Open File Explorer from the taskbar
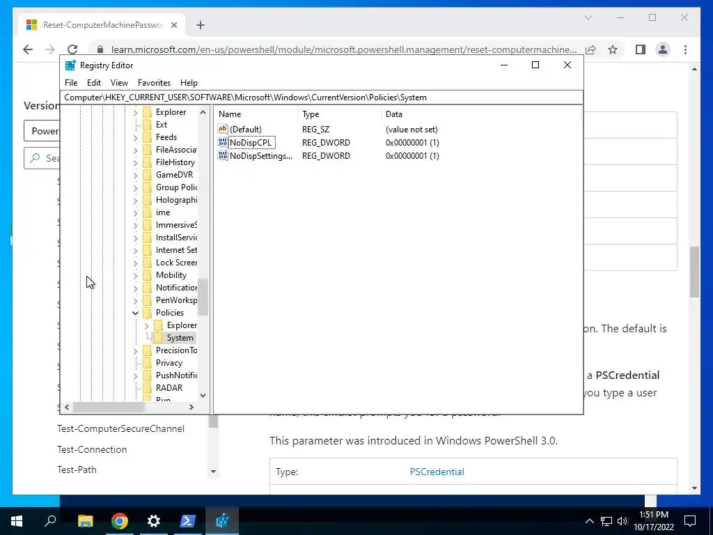Viewport: 713px width, 535px height. click(x=85, y=521)
